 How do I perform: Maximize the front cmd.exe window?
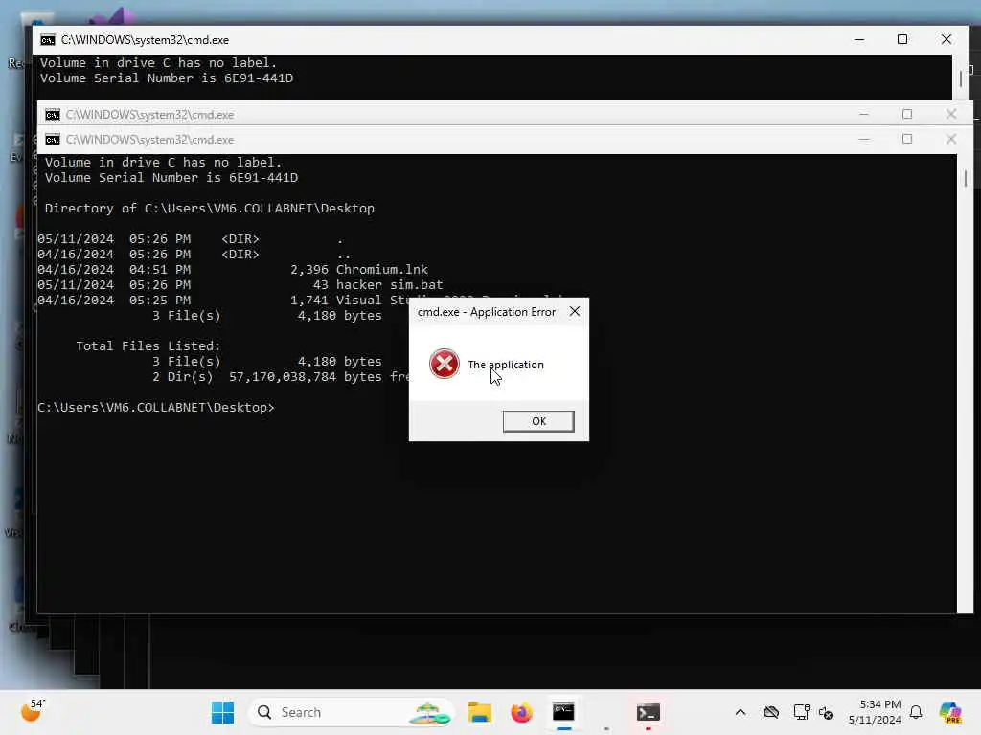pos(907,139)
